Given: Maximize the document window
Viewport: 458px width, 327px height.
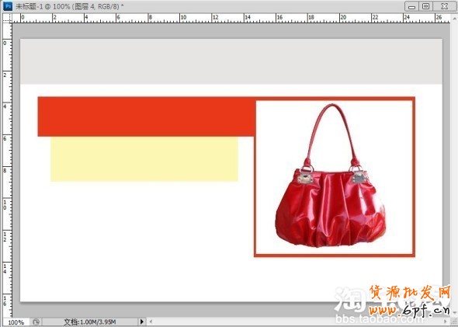Looking at the screenshot, I should point(426,6).
